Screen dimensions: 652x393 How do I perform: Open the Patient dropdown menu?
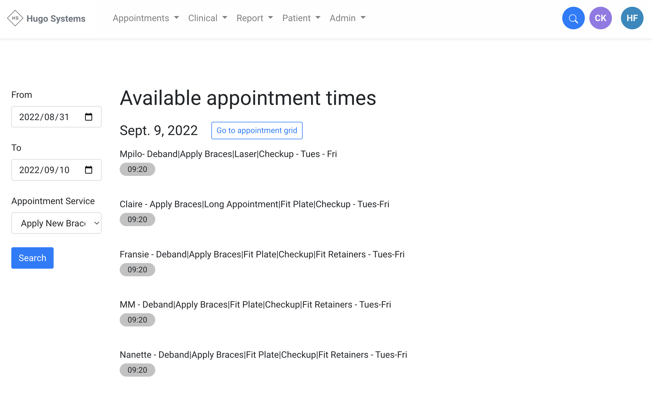[301, 18]
